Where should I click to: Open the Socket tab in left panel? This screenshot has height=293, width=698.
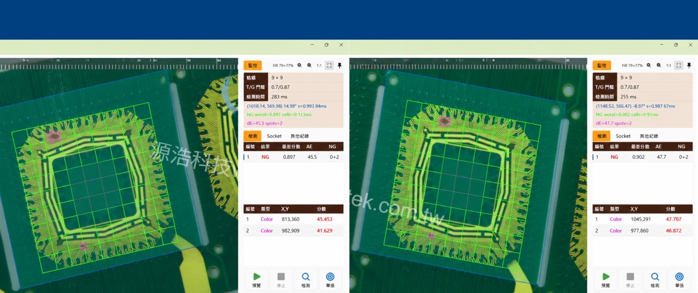274,136
